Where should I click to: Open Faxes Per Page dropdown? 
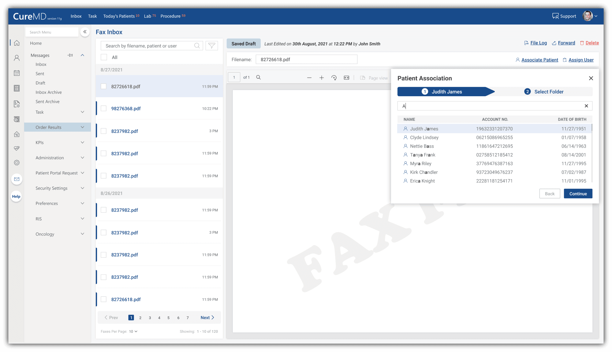click(133, 331)
